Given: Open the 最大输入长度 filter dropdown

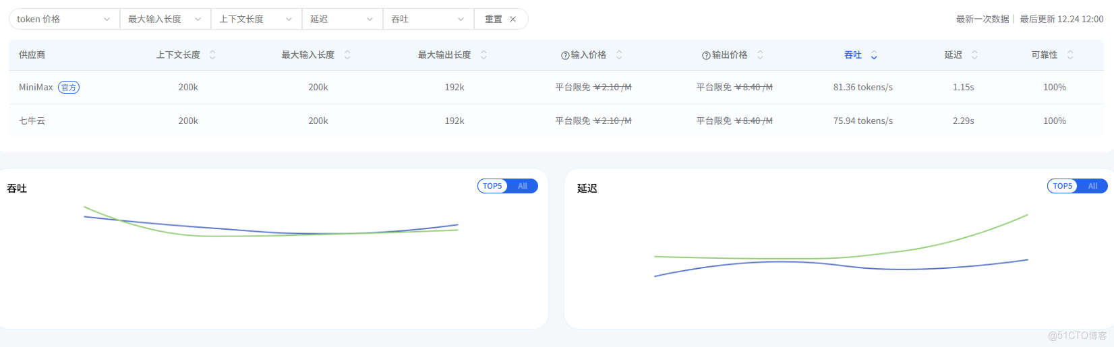Looking at the screenshot, I should coord(165,19).
